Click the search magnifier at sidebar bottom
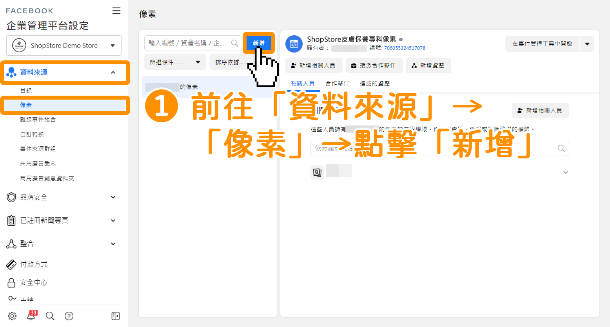610x327 pixels. pos(50,316)
